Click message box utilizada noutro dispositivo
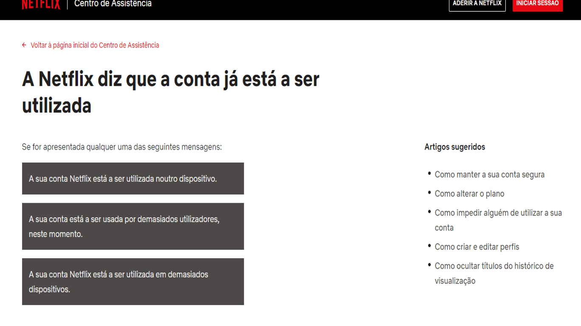The width and height of the screenshot is (581, 326). point(133,179)
